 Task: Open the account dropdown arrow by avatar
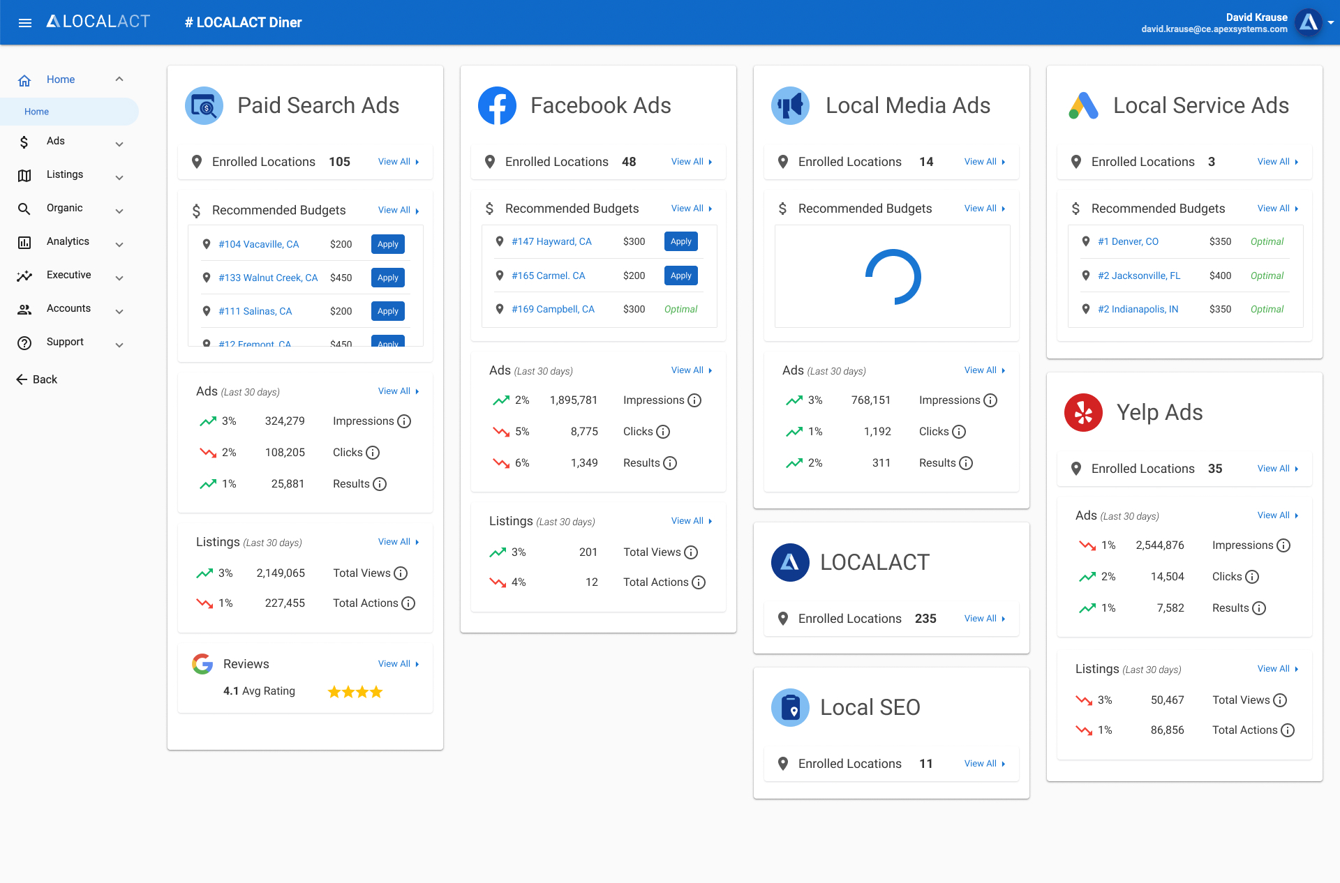(x=1330, y=22)
